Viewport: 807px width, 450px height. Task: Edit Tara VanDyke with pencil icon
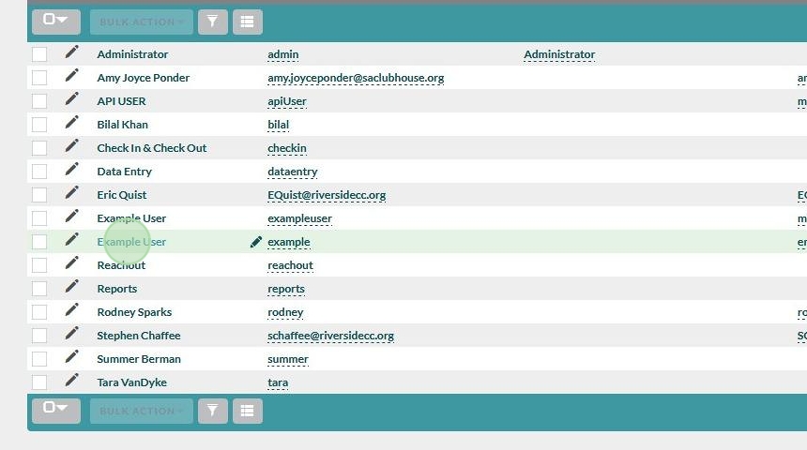pyautogui.click(x=71, y=382)
